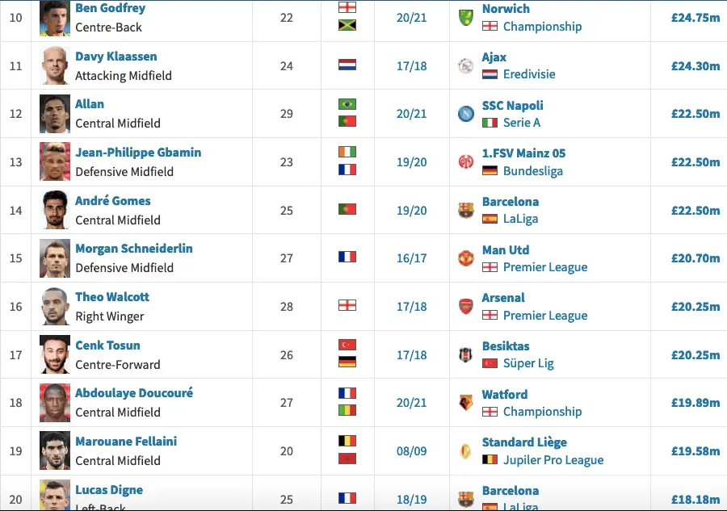Open Marouane Fellaini's player photo
Image resolution: width=727 pixels, height=511 pixels.
pyautogui.click(x=56, y=451)
